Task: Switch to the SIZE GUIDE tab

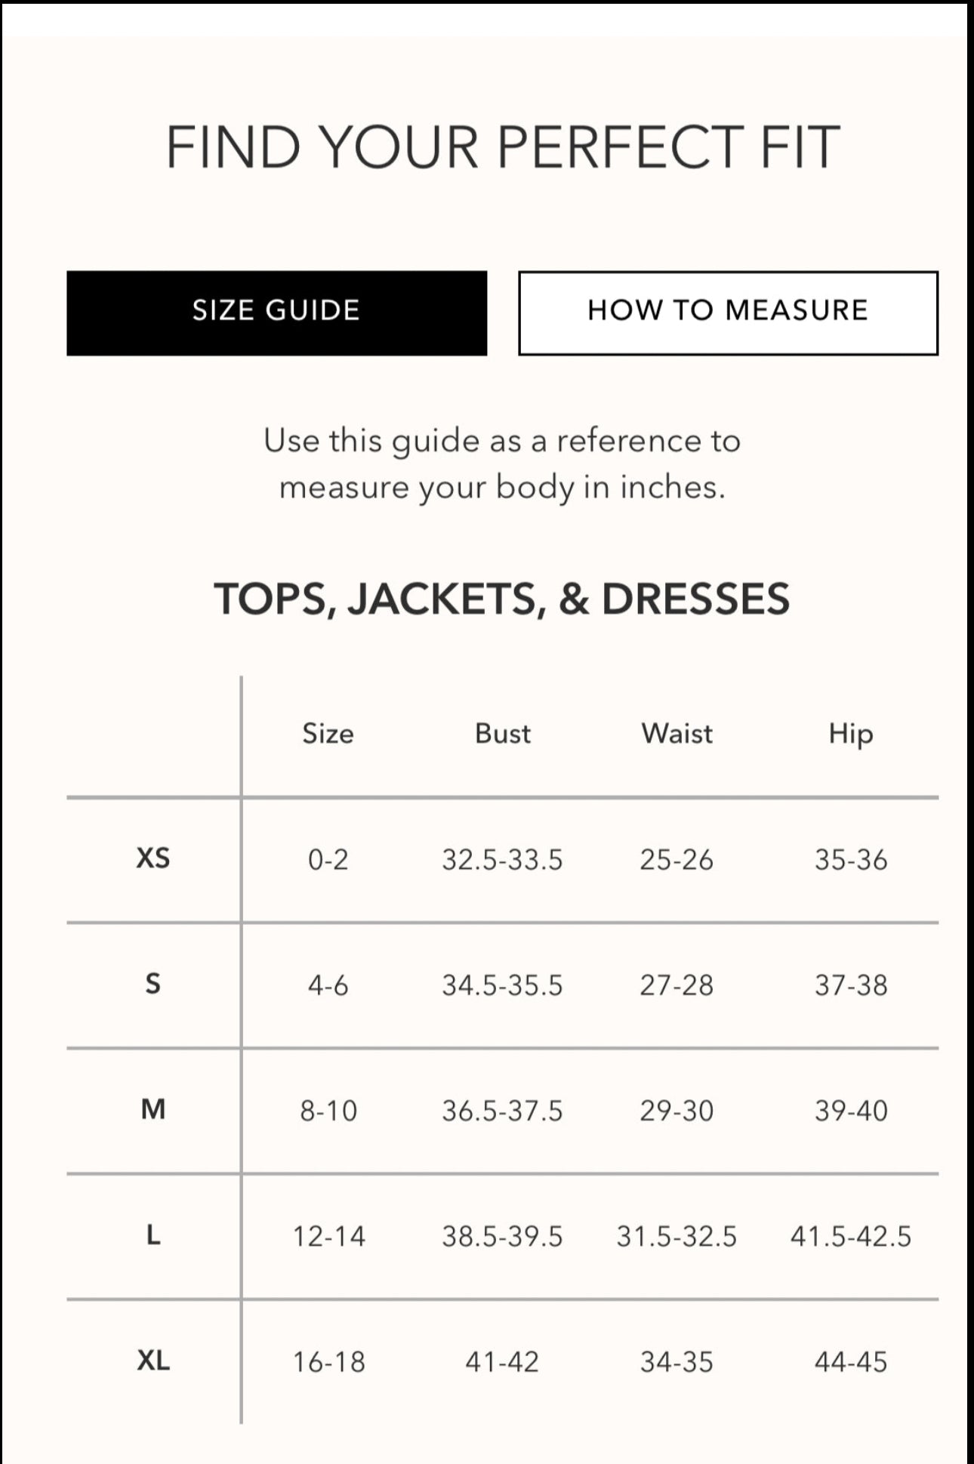Action: [277, 311]
